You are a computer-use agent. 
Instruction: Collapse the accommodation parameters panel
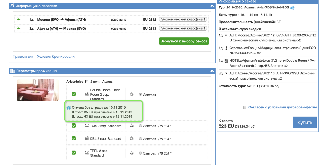pyautogui.click(x=212, y=71)
